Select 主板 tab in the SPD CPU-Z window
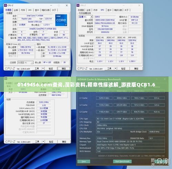Screen dimensions: 172x169 [x=88, y=10]
